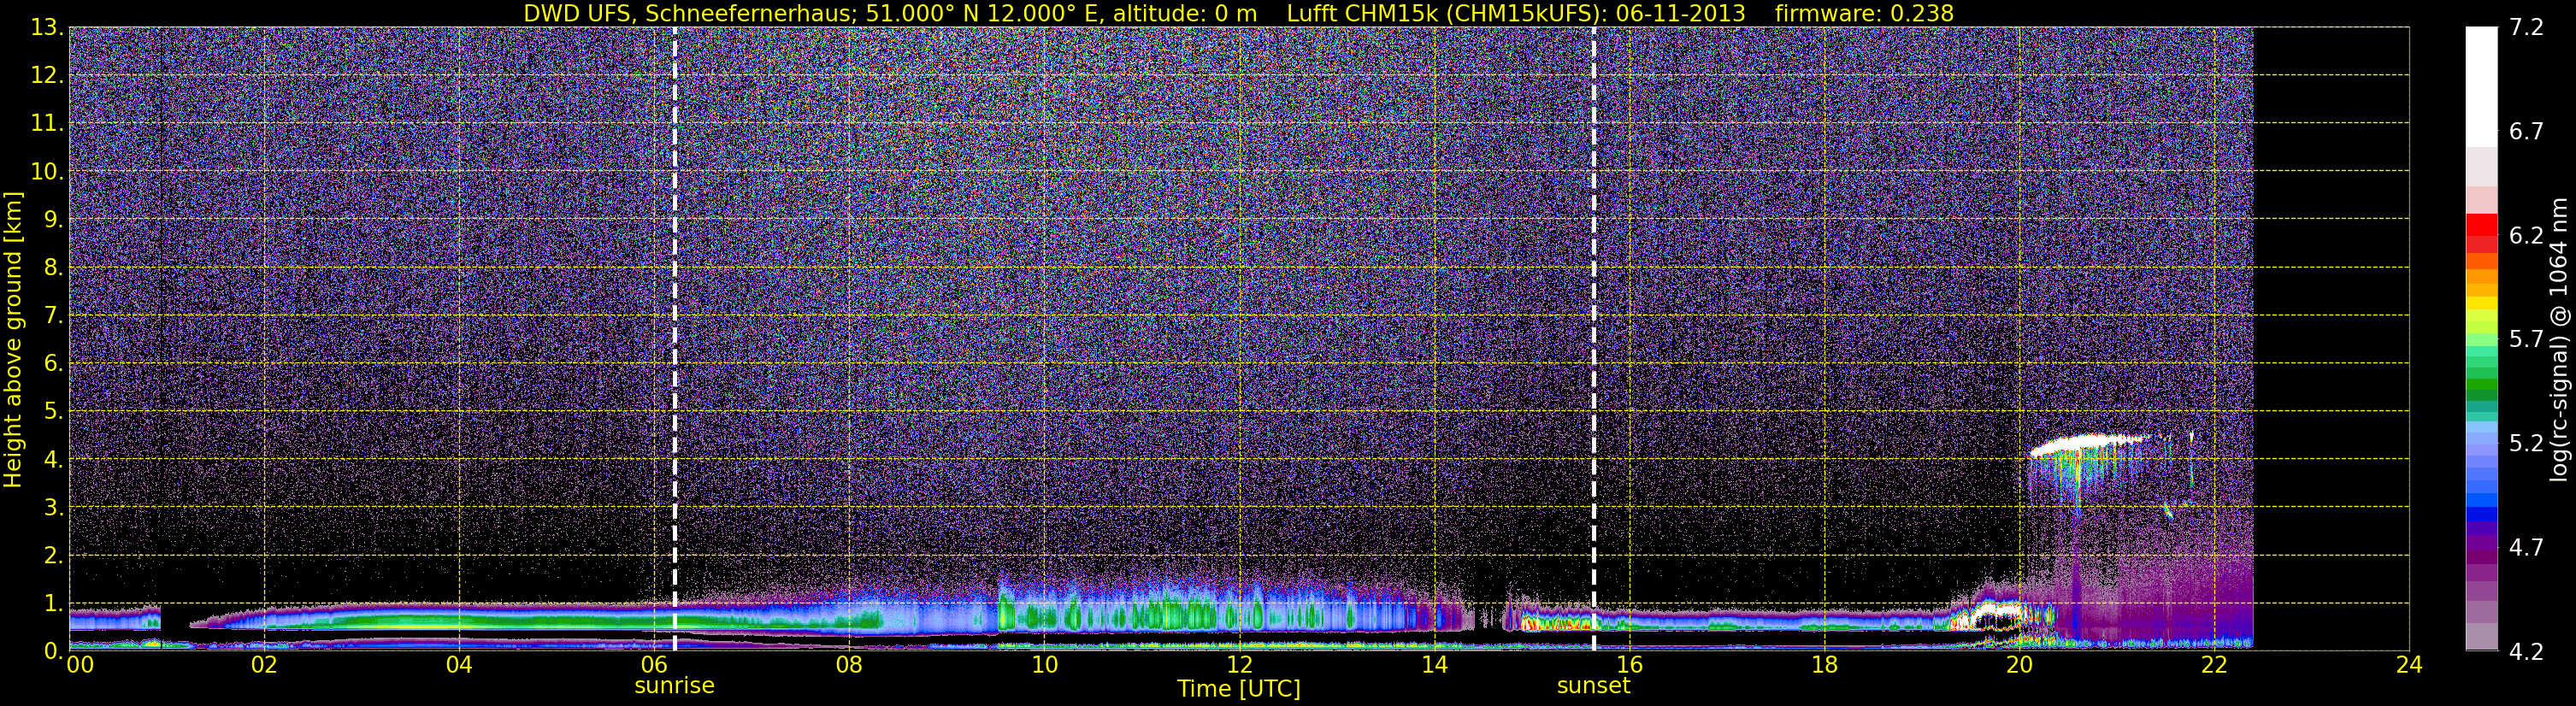Click the x-axis tick label '24'
2576x706 pixels.
pyautogui.click(x=2409, y=665)
